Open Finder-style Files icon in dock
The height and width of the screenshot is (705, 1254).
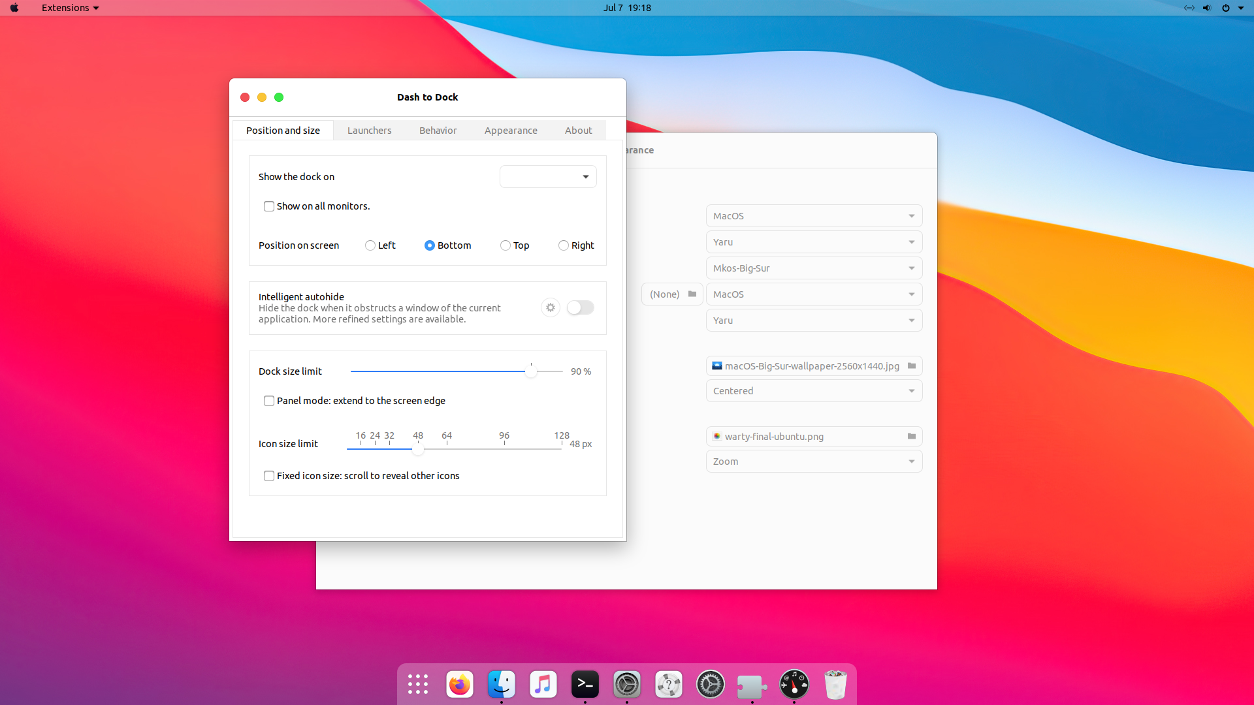pos(502,684)
